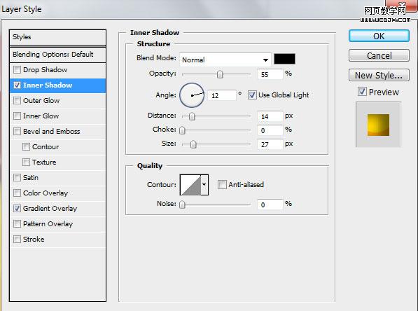Enable the Drop Shadow checkbox

coord(17,70)
